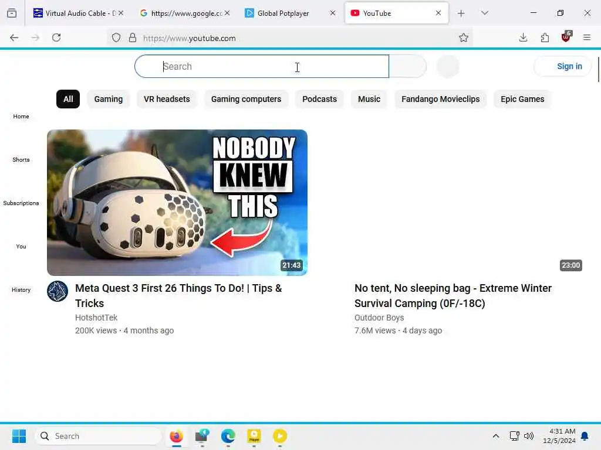
Task: Select the Gaming computers chip
Action: [x=246, y=99]
